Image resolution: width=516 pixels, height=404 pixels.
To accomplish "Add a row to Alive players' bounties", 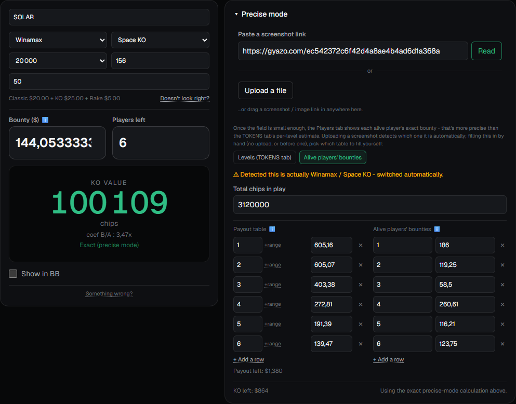I will 388,360.
